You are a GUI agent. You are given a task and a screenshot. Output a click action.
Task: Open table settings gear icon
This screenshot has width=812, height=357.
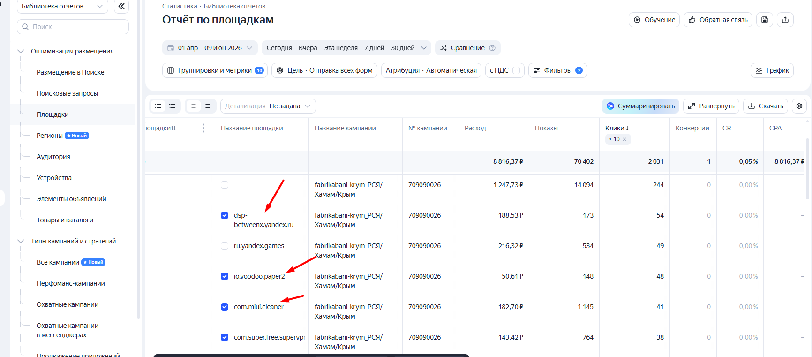799,106
